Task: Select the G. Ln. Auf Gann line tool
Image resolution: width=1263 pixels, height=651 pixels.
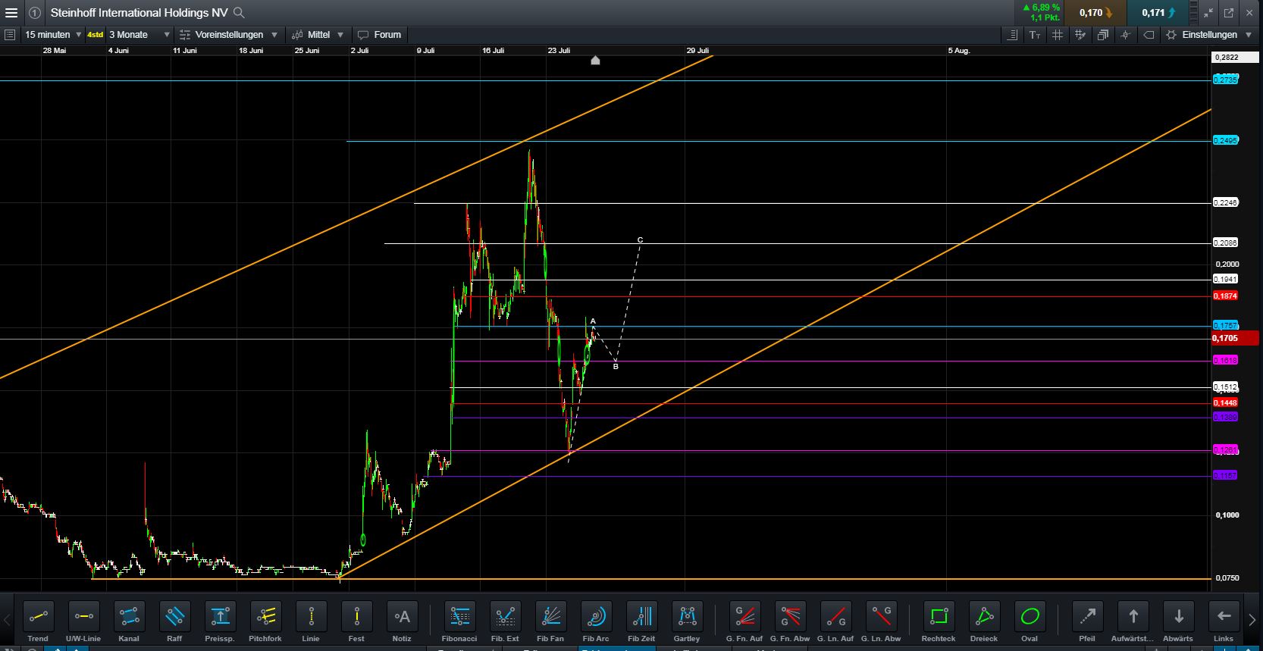Action: [835, 617]
